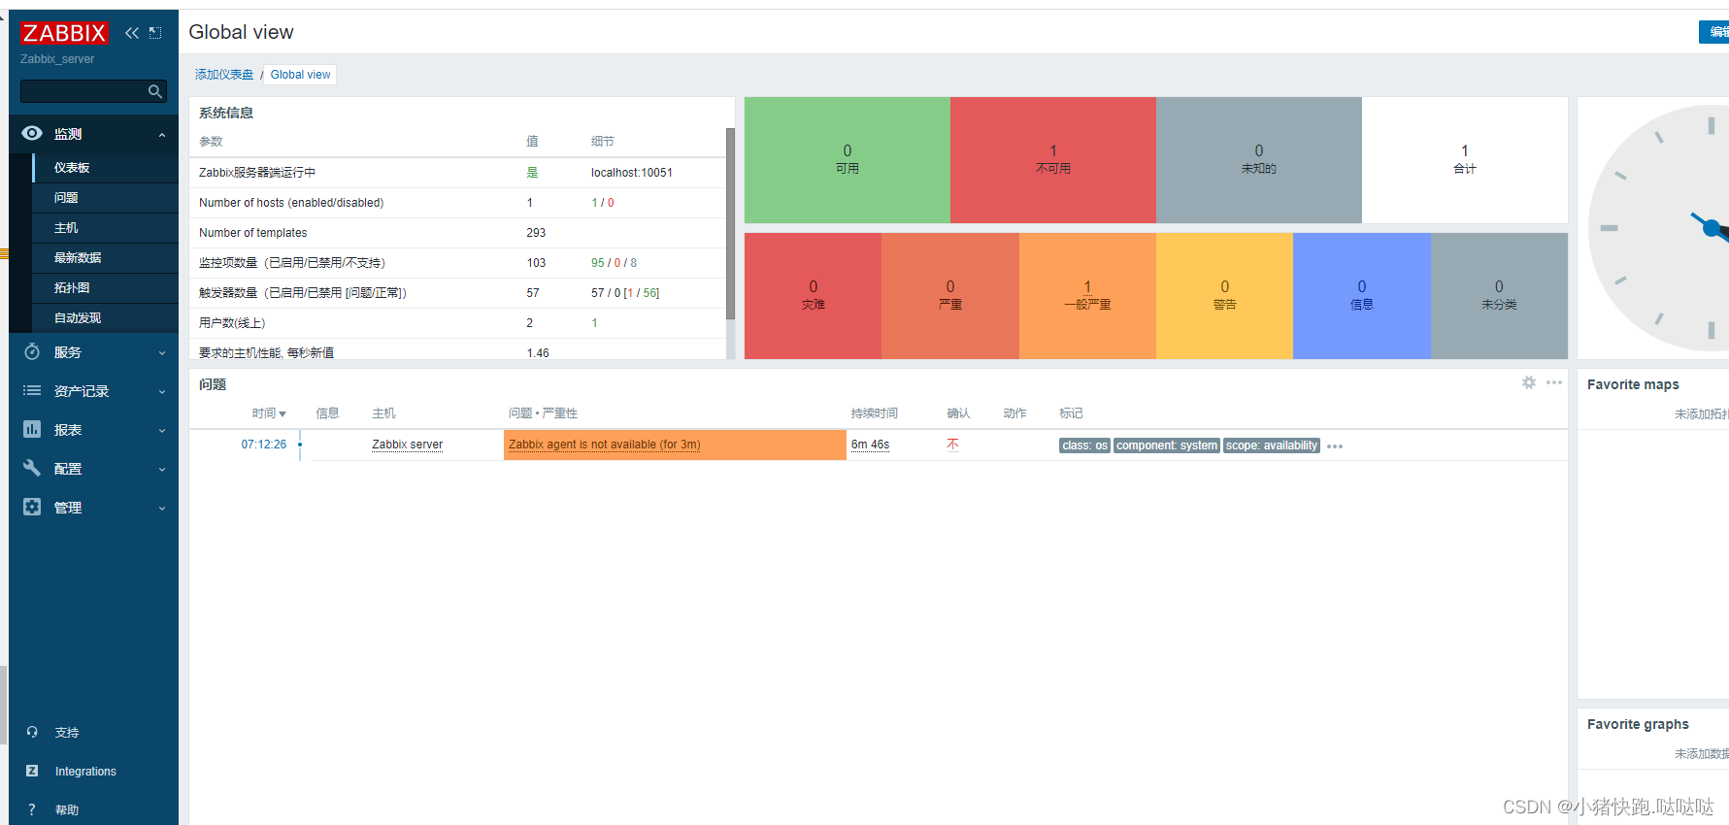The width and height of the screenshot is (1729, 825).
Task: Click the 不 acknowledge link
Action: coord(952,445)
